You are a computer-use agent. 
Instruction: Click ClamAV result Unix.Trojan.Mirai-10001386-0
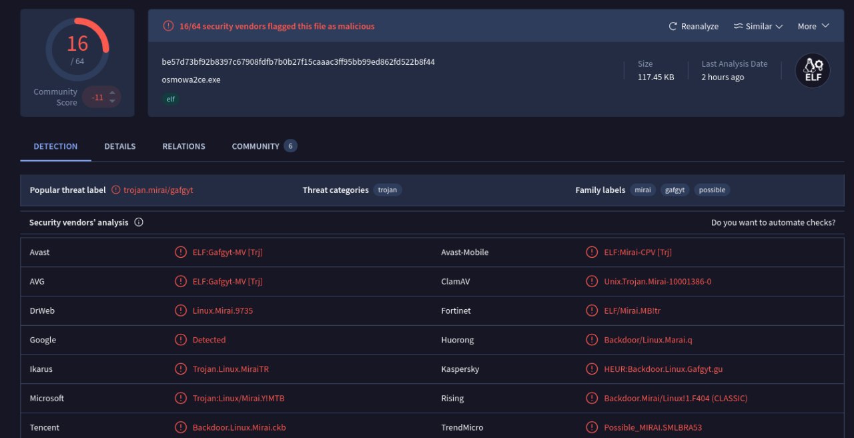click(658, 281)
